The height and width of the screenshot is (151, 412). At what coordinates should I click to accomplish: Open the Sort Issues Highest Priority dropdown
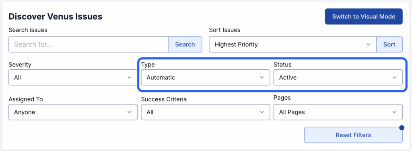tap(293, 44)
